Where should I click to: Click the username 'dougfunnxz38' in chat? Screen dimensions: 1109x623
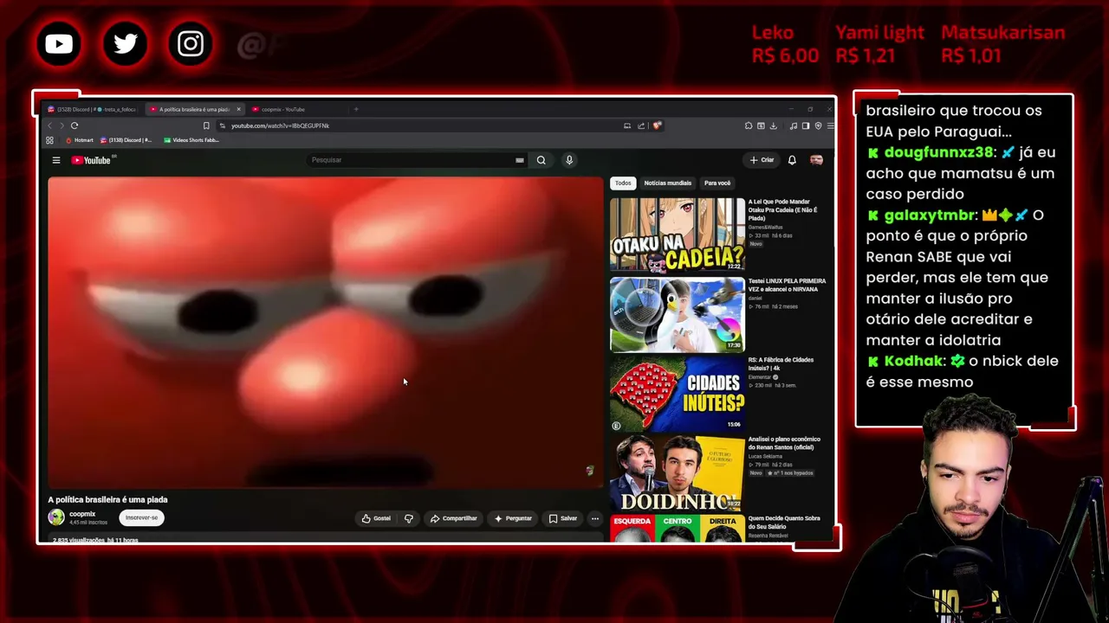939,152
